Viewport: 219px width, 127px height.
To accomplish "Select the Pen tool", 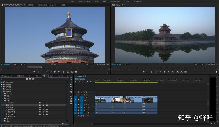I will [71, 99].
